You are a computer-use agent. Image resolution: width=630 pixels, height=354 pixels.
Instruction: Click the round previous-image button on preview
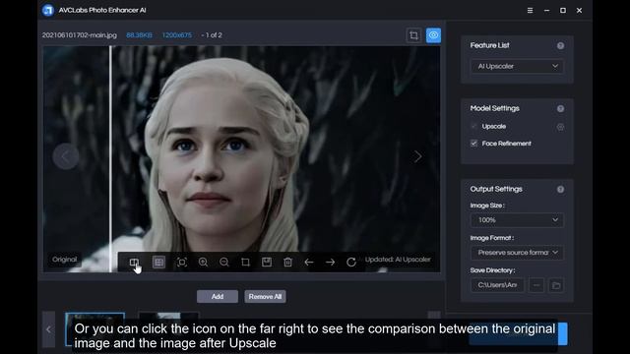pos(66,156)
